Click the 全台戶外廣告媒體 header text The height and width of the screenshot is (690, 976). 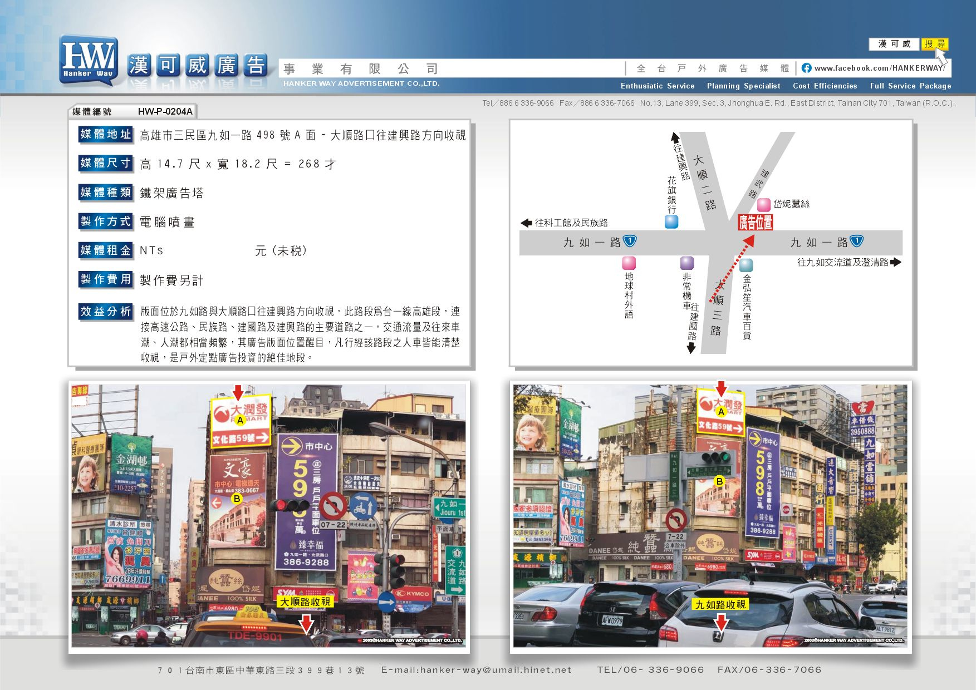pyautogui.click(x=713, y=68)
